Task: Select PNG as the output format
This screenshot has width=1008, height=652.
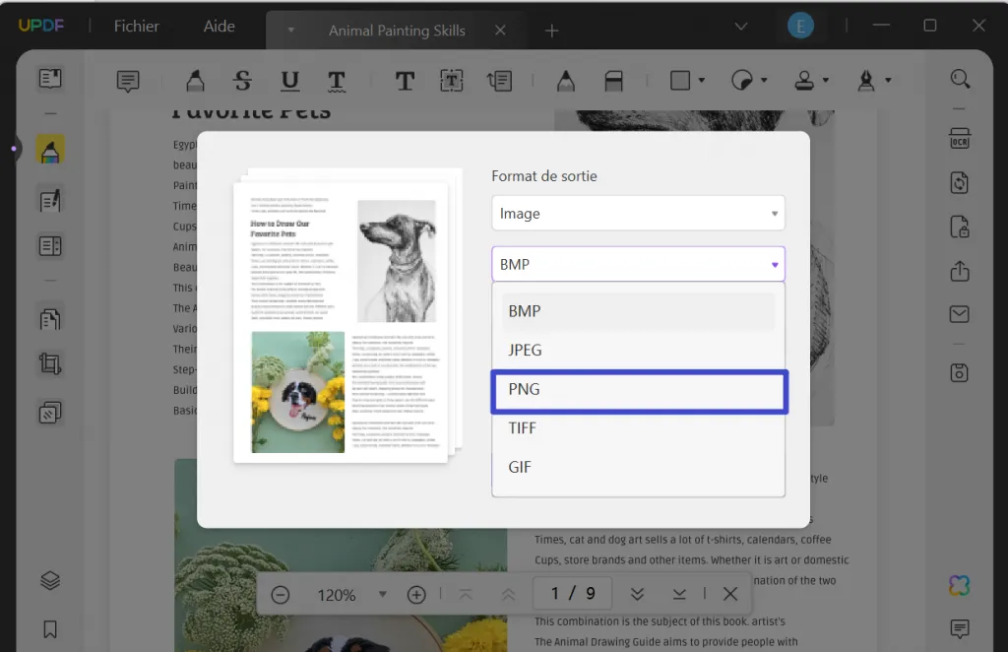Action: (x=639, y=390)
